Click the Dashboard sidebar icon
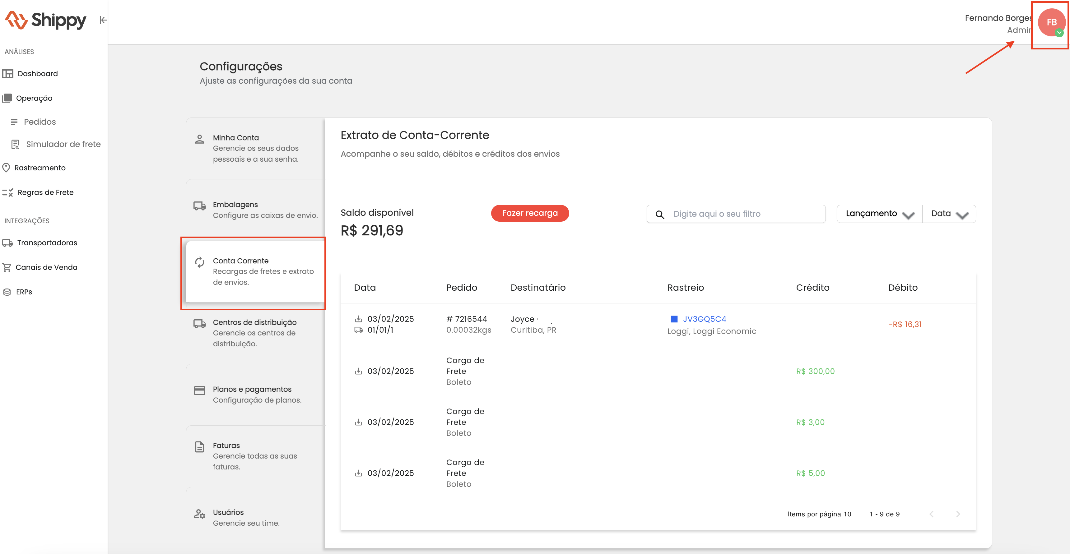 point(8,73)
